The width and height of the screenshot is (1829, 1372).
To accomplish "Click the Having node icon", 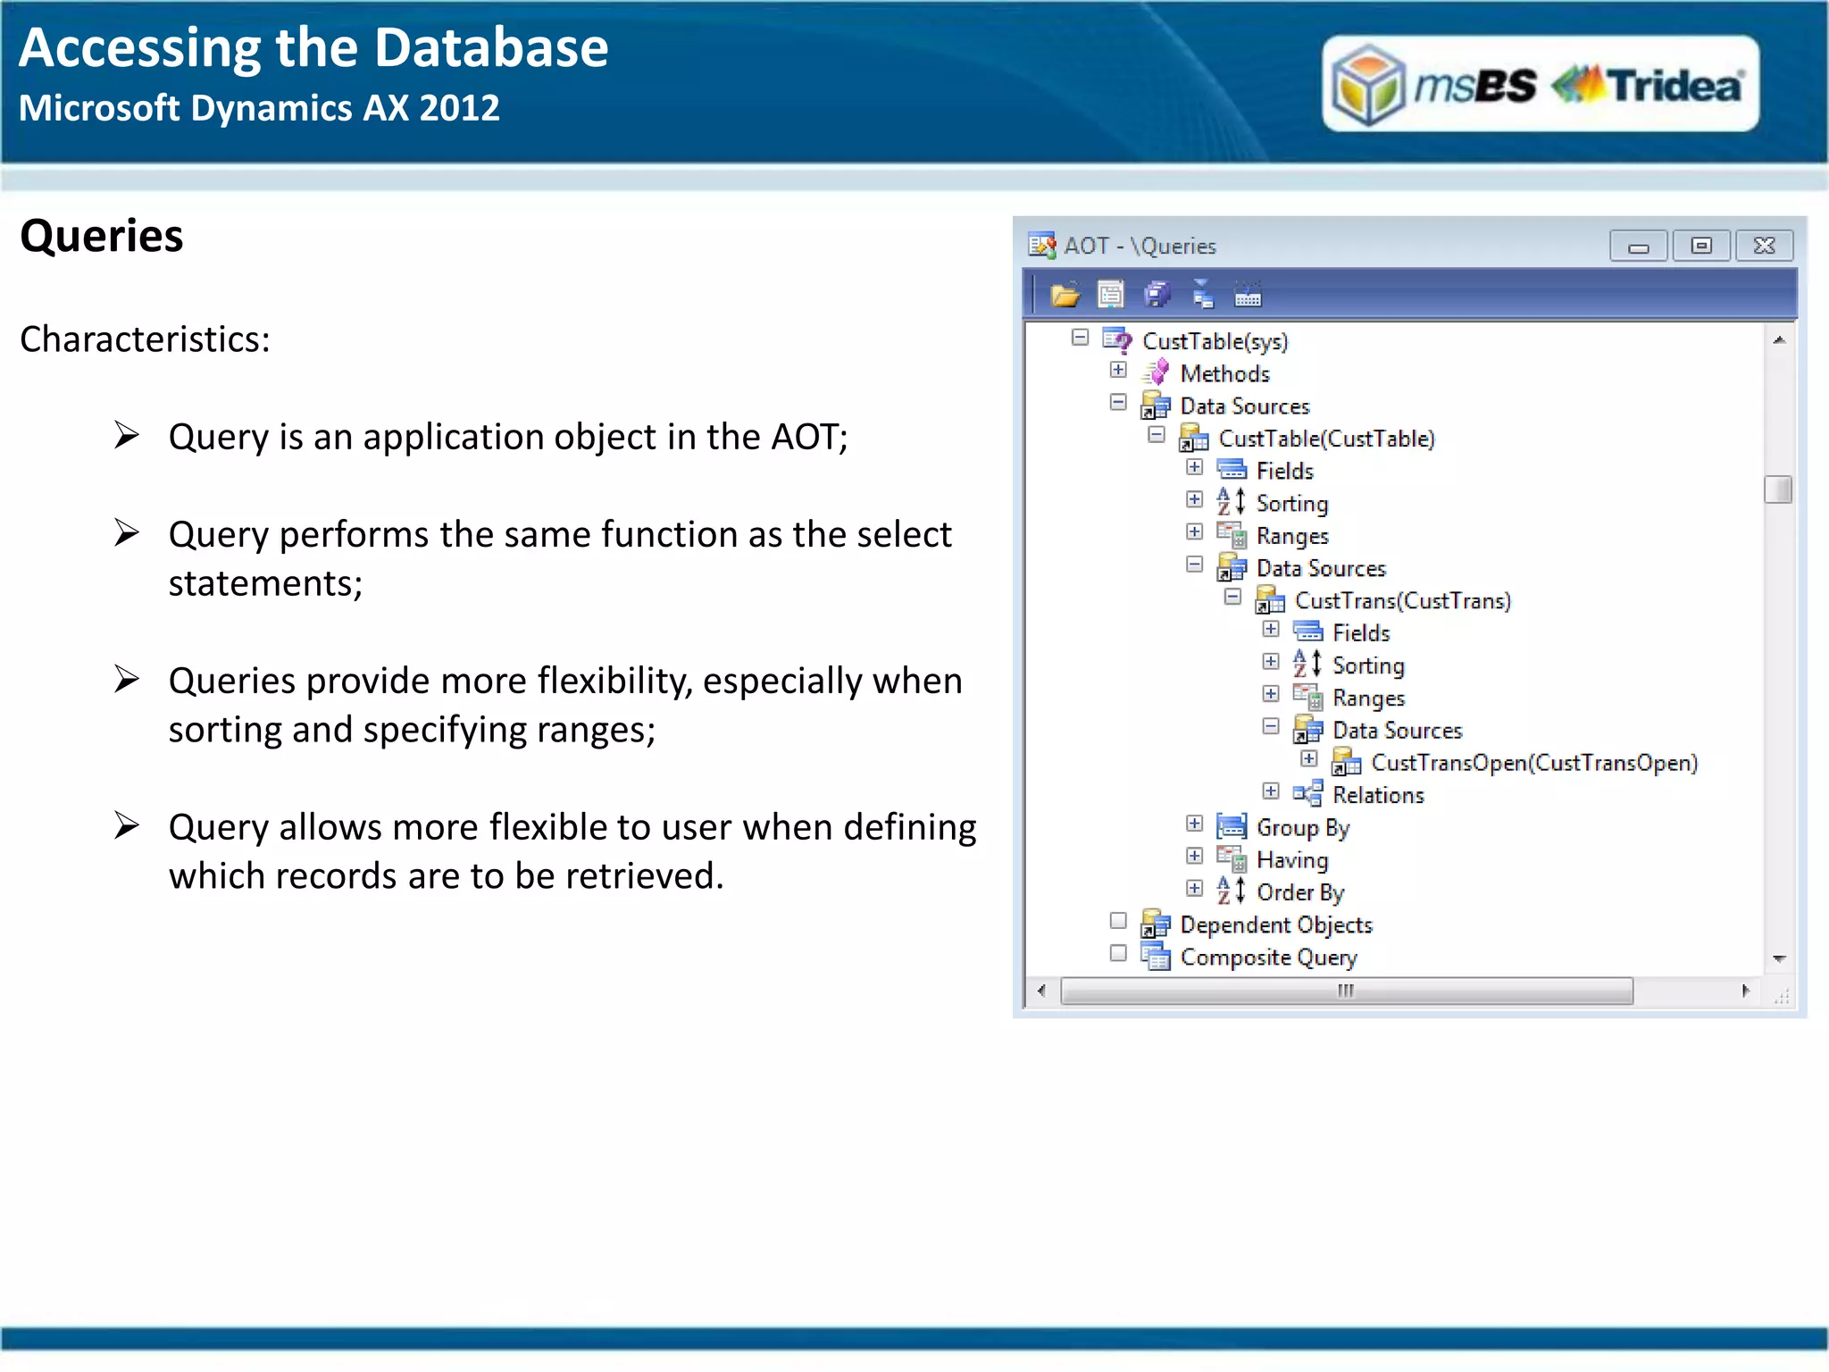I will coord(1232,859).
